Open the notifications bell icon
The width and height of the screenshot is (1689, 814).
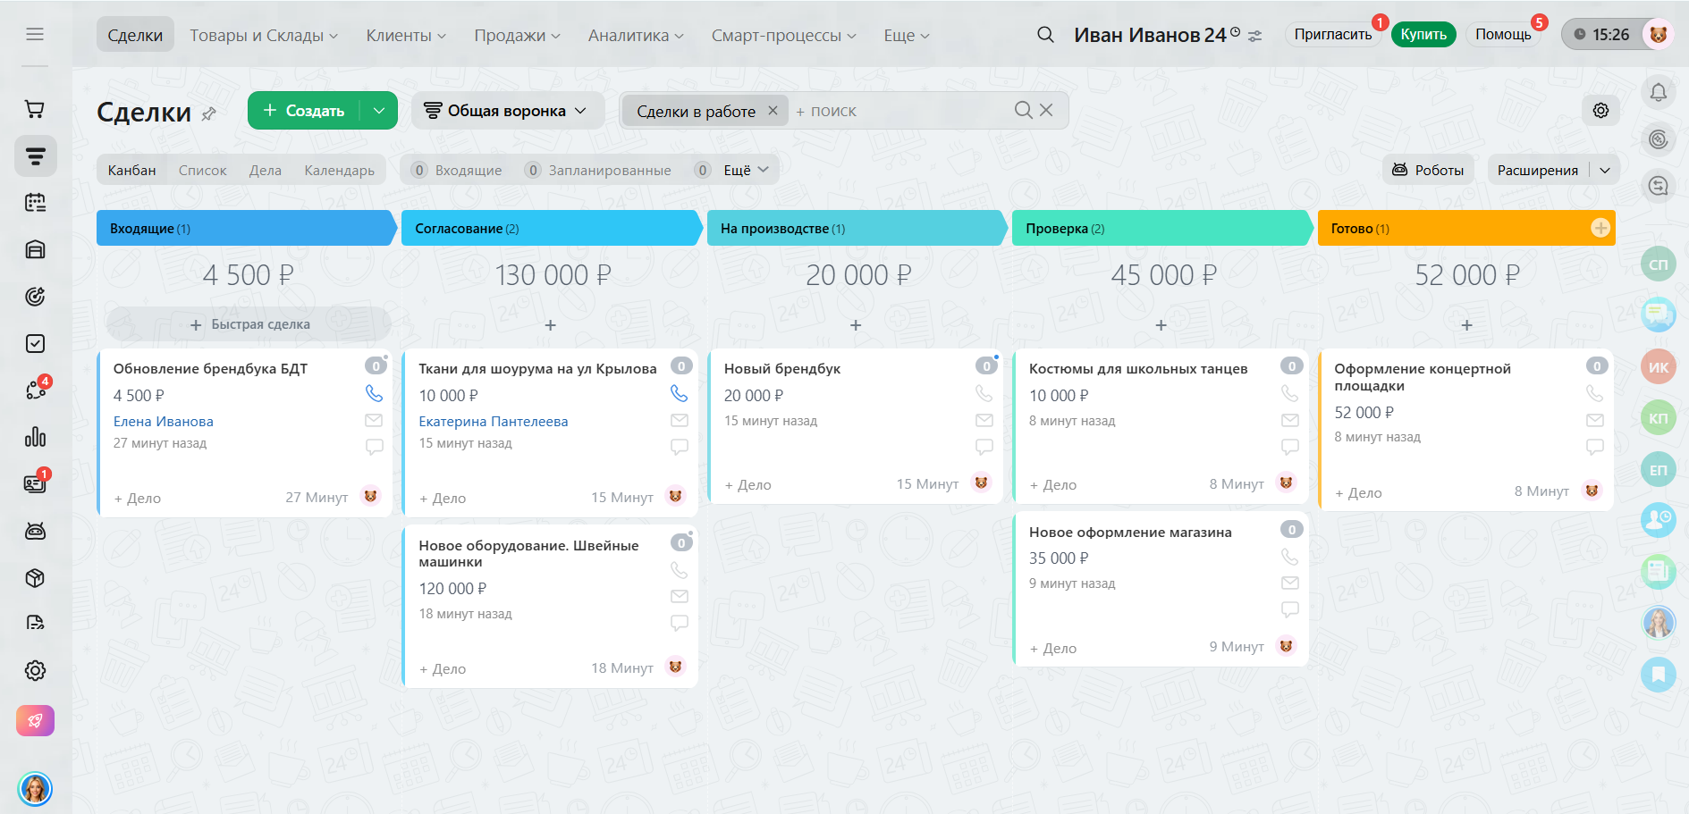pyautogui.click(x=1658, y=92)
